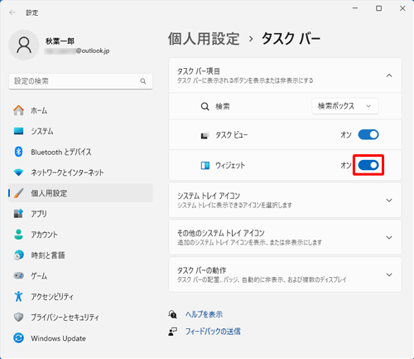Click the magnifier icon in settings search
Viewport: 414px width, 359px height.
(143, 81)
